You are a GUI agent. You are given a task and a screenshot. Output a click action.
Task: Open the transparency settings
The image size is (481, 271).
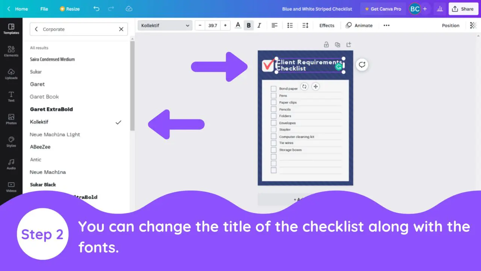point(472,25)
